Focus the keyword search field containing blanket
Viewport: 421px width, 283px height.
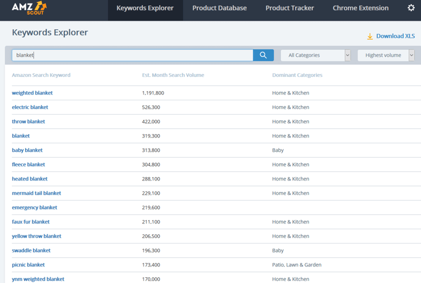click(x=132, y=55)
